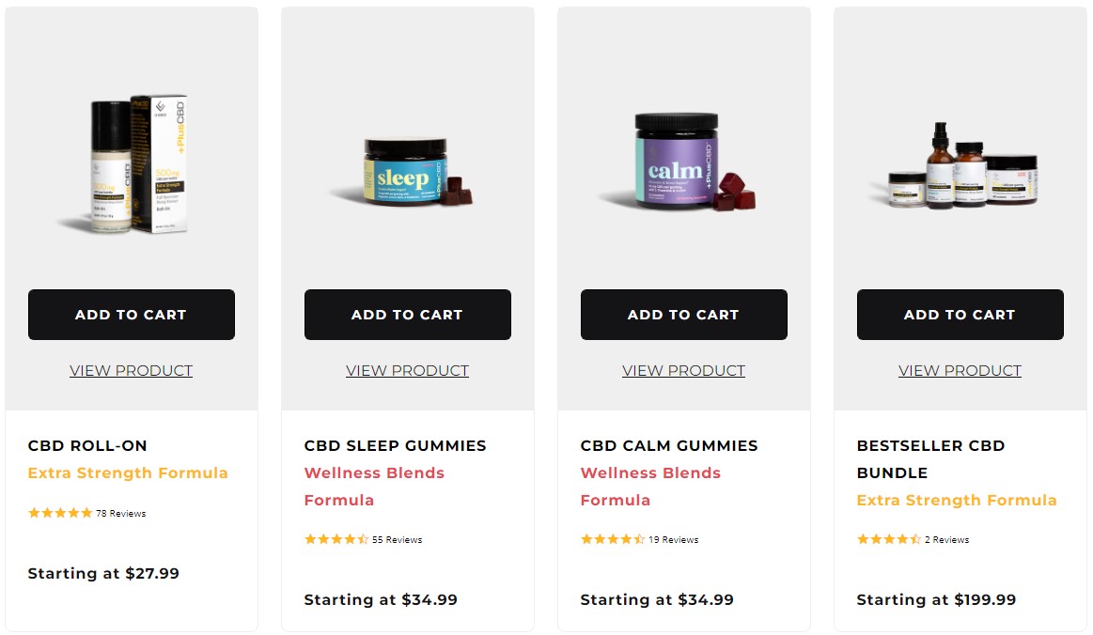1093x635 pixels.
Task: Open the Bestseller CBD Bundle product image
Action: [x=960, y=164]
